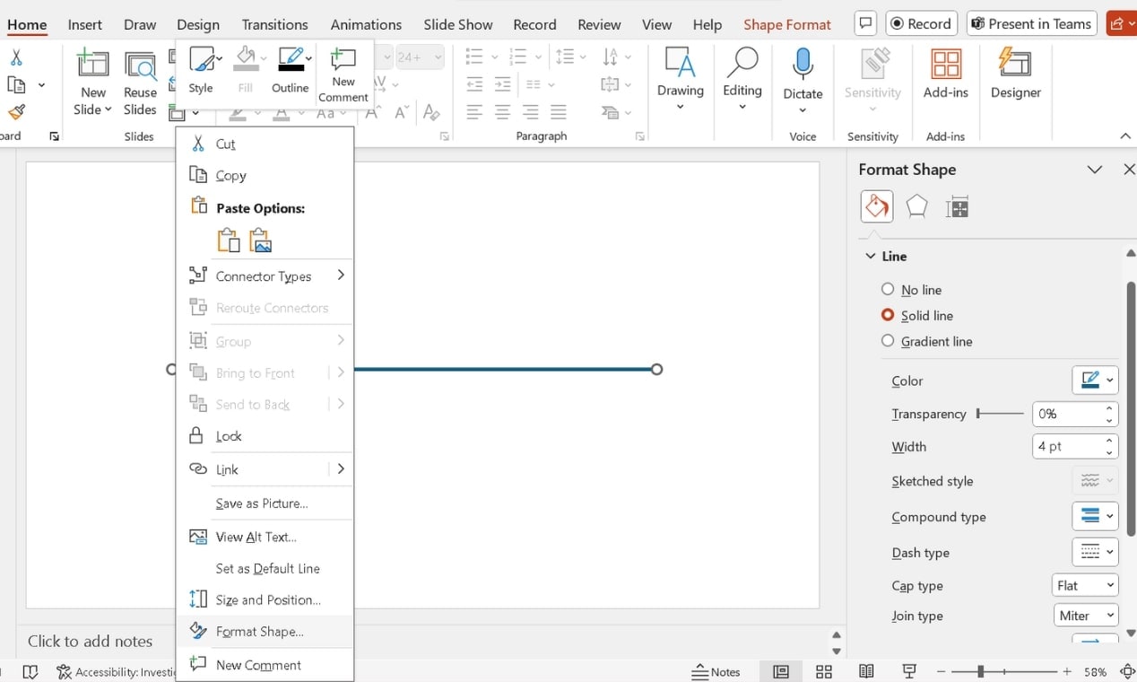
Task: Start Slide Show from status bar icon
Action: pos(909,671)
